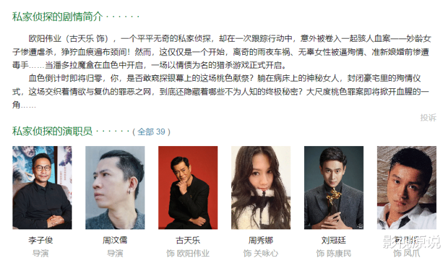Open 周秀娜 portrait thumbnail
The height and width of the screenshot is (258, 448).
[260, 188]
